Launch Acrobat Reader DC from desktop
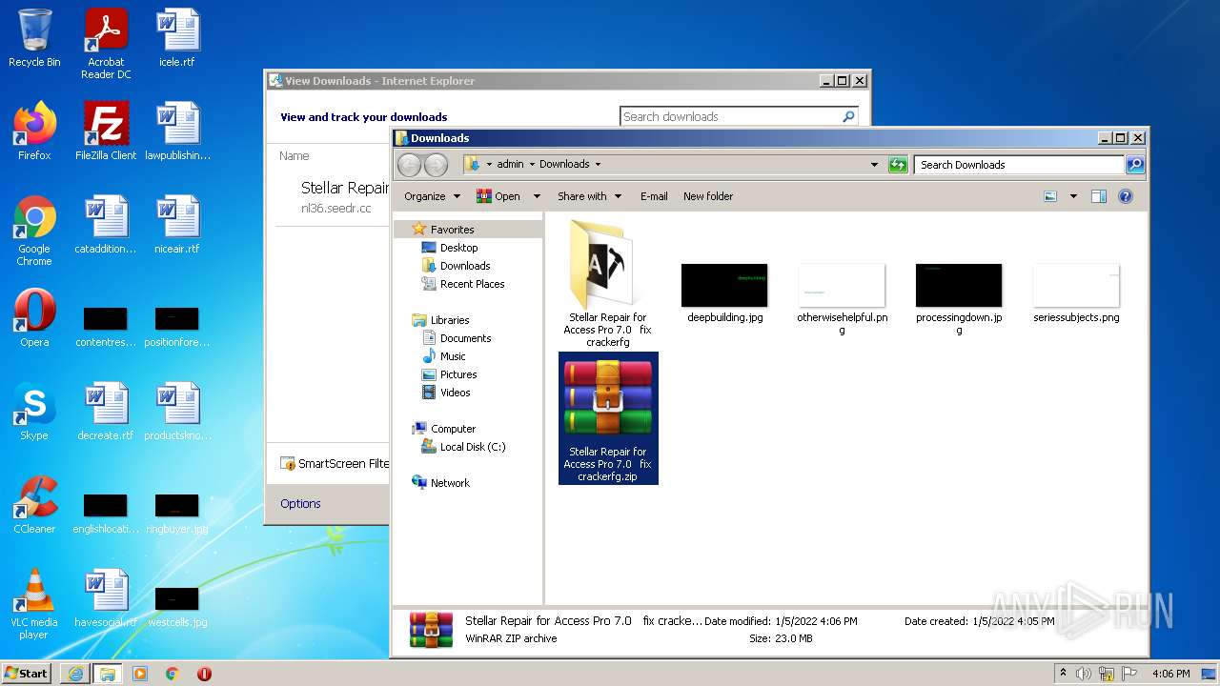Screen dimensions: 1220x686 pos(106,44)
